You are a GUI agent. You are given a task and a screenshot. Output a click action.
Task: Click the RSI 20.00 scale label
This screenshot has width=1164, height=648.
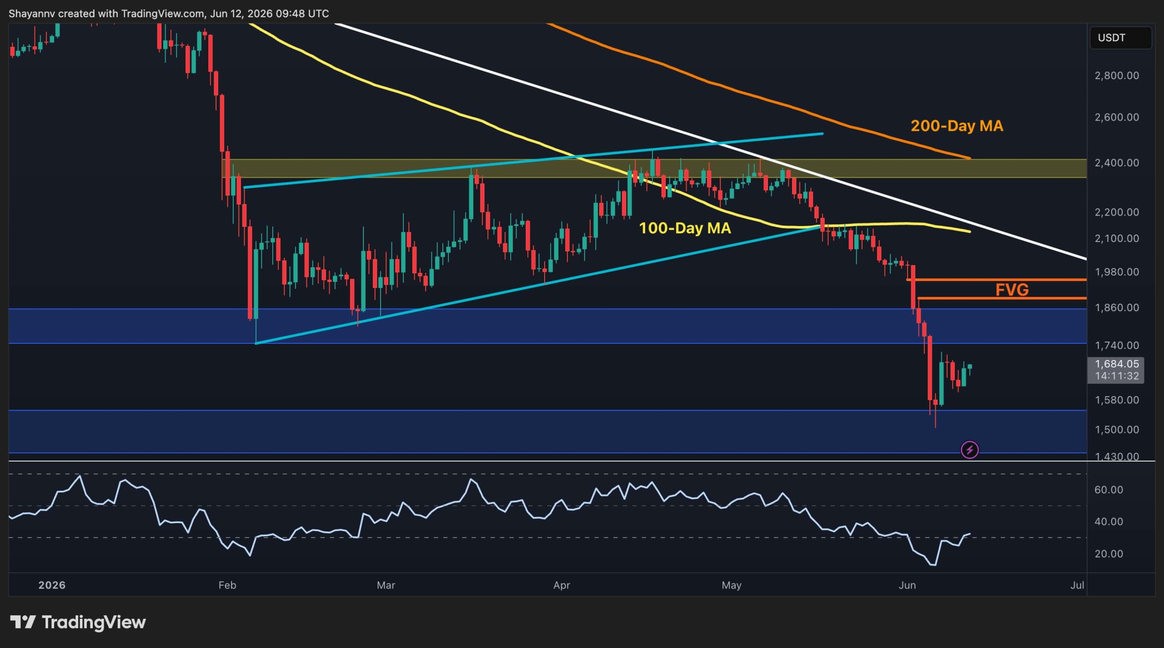[x=1109, y=554]
